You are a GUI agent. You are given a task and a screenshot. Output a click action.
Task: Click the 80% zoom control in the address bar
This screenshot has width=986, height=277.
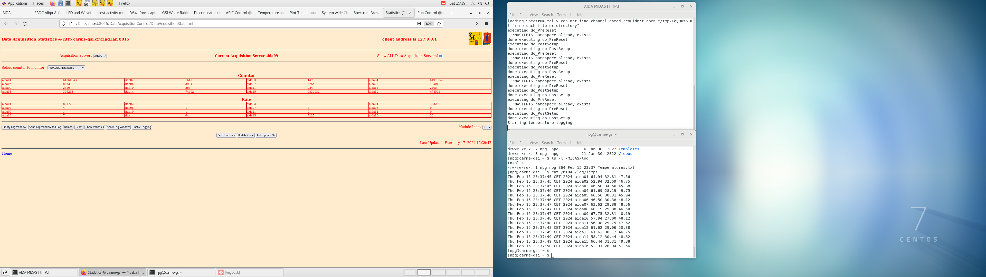point(429,23)
